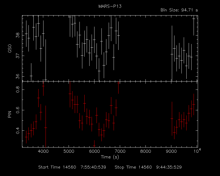
Task: Click the GSO axis value 37
Action: pyautogui.click(x=18, y=56)
